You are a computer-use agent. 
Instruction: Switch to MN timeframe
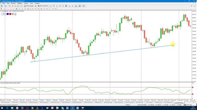pyautogui.click(x=56, y=9)
